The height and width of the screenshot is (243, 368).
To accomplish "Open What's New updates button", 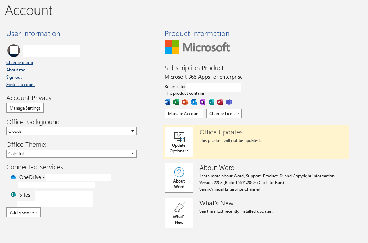I will tap(179, 213).
